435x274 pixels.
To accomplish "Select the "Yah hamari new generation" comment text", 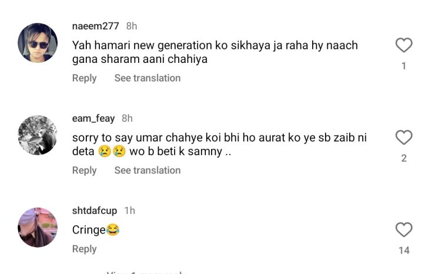I will 215,52.
